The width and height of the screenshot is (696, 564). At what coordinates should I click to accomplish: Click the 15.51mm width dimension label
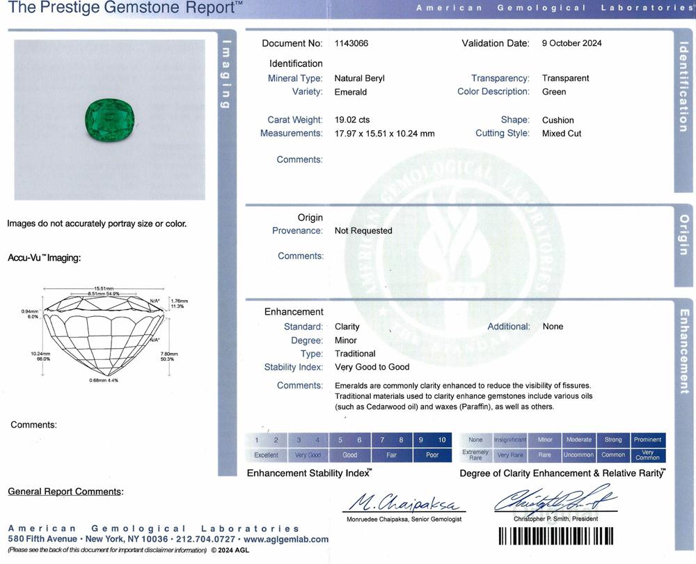[104, 289]
